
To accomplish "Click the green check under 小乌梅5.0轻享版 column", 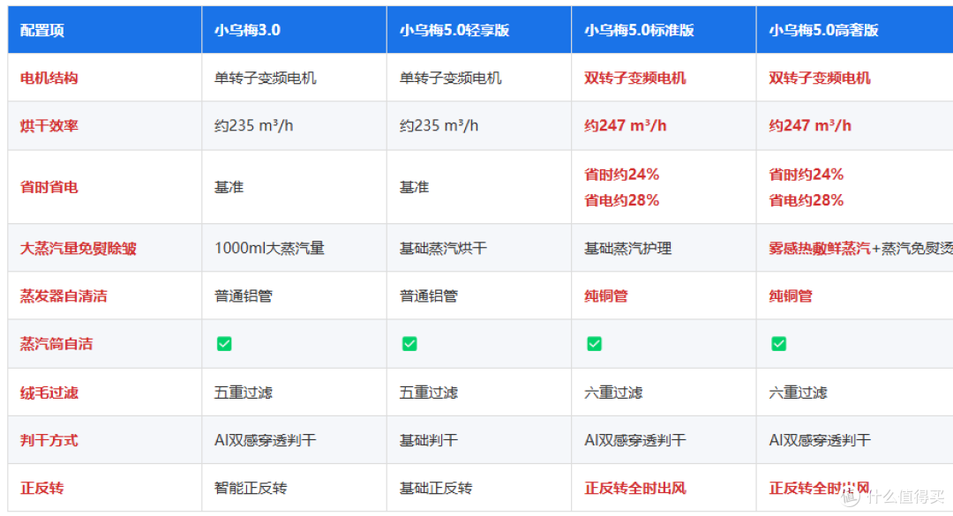I will pos(409,344).
